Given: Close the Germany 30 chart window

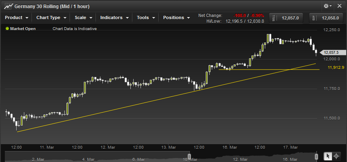Looking at the screenshot, I should click(339, 6).
